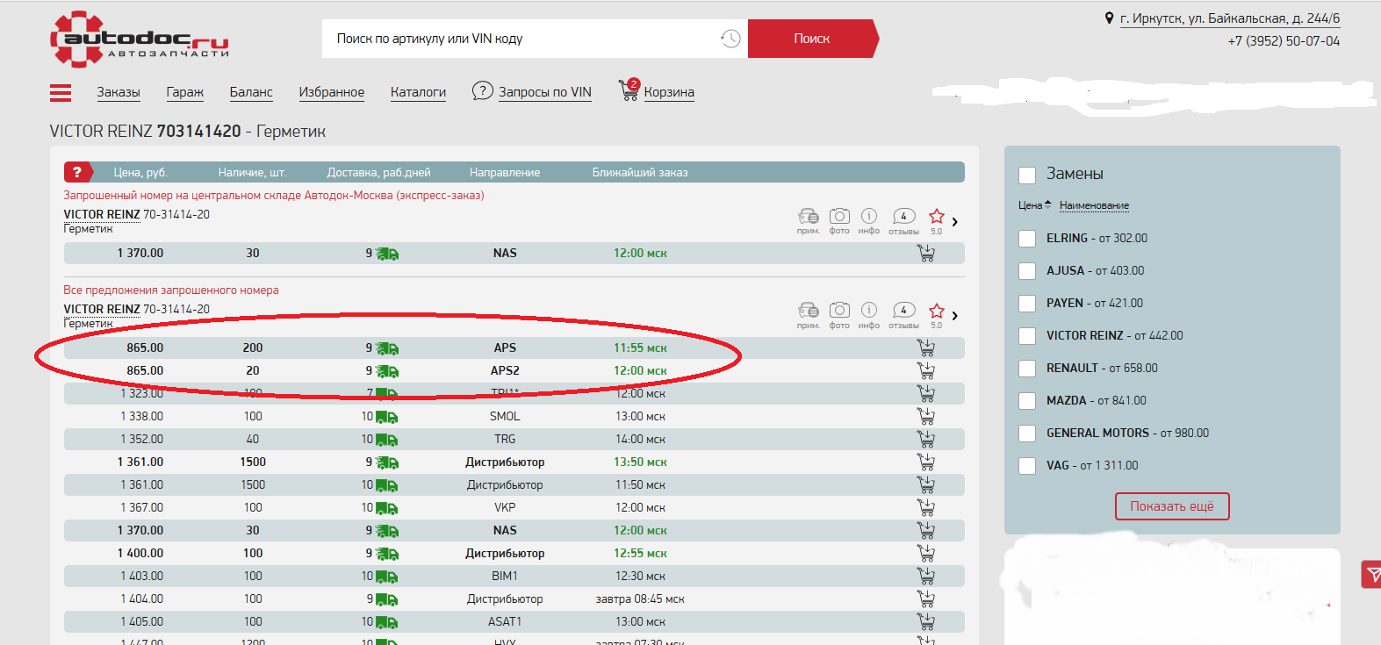Check the MAZDA replacement checkbox
Viewport: 1381px width, 645px height.
click(1027, 401)
